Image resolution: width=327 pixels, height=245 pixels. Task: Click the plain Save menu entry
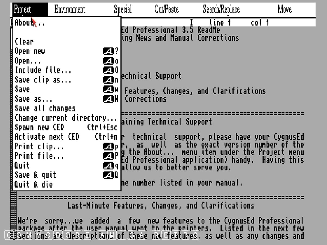[67, 89]
